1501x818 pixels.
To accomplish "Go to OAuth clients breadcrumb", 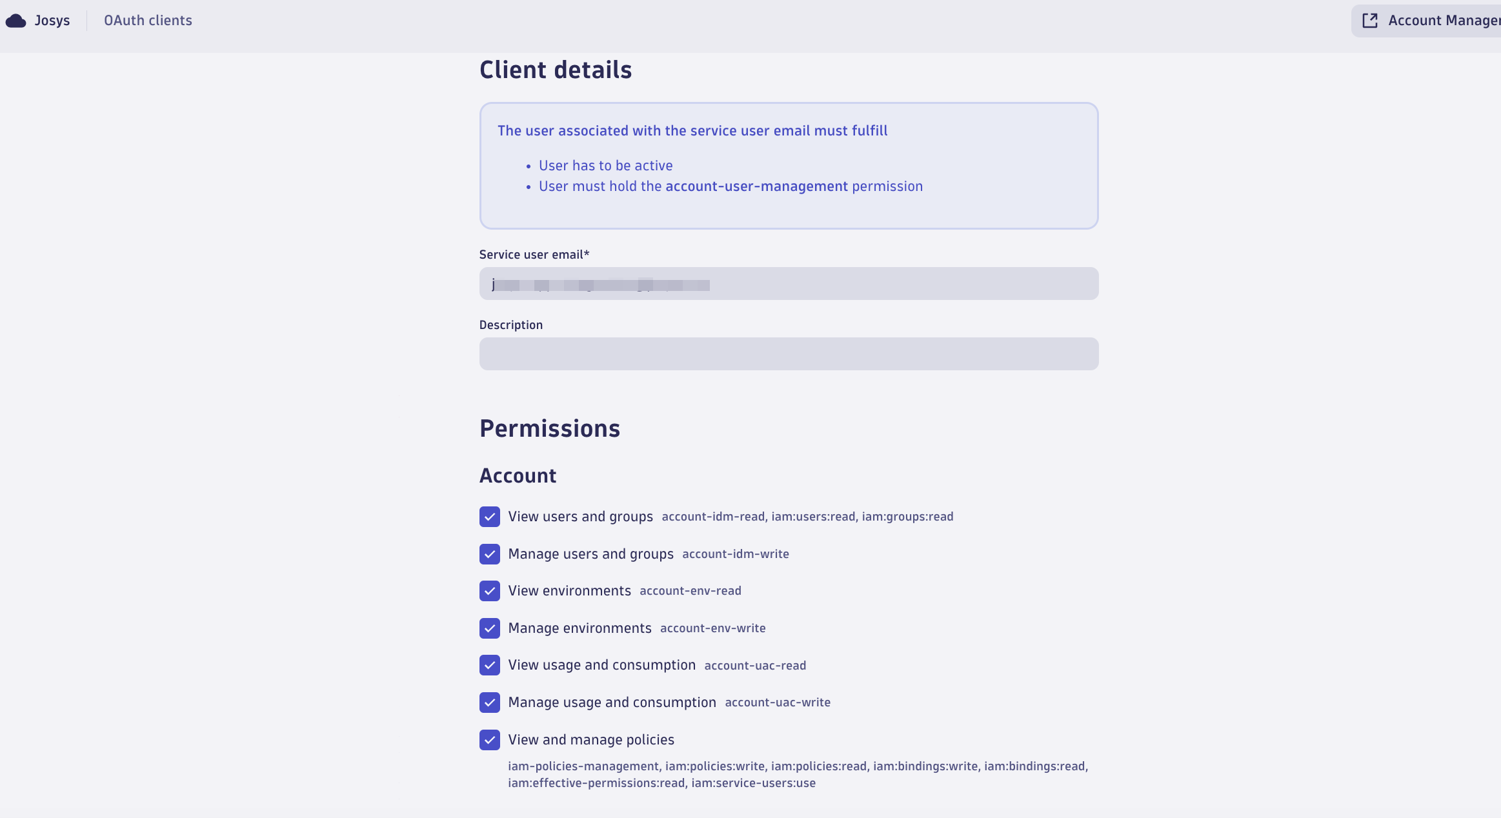I will coord(148,21).
